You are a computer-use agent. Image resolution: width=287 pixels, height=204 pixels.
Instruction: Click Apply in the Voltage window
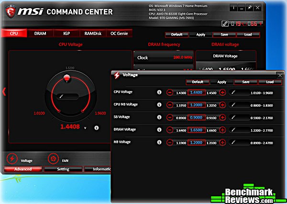pos(222,82)
